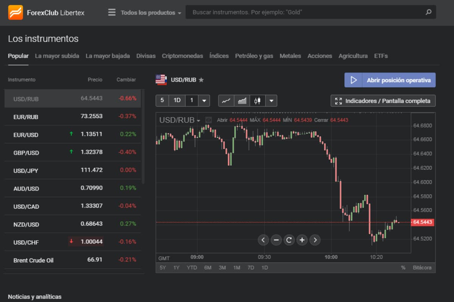Select the area chart type icon
The height and width of the screenshot is (302, 454).
coord(242,101)
